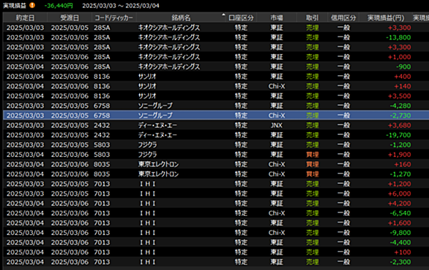The height and width of the screenshot is (270, 429).
Task: Select the +100 IHI profit cell
Action: point(403,252)
